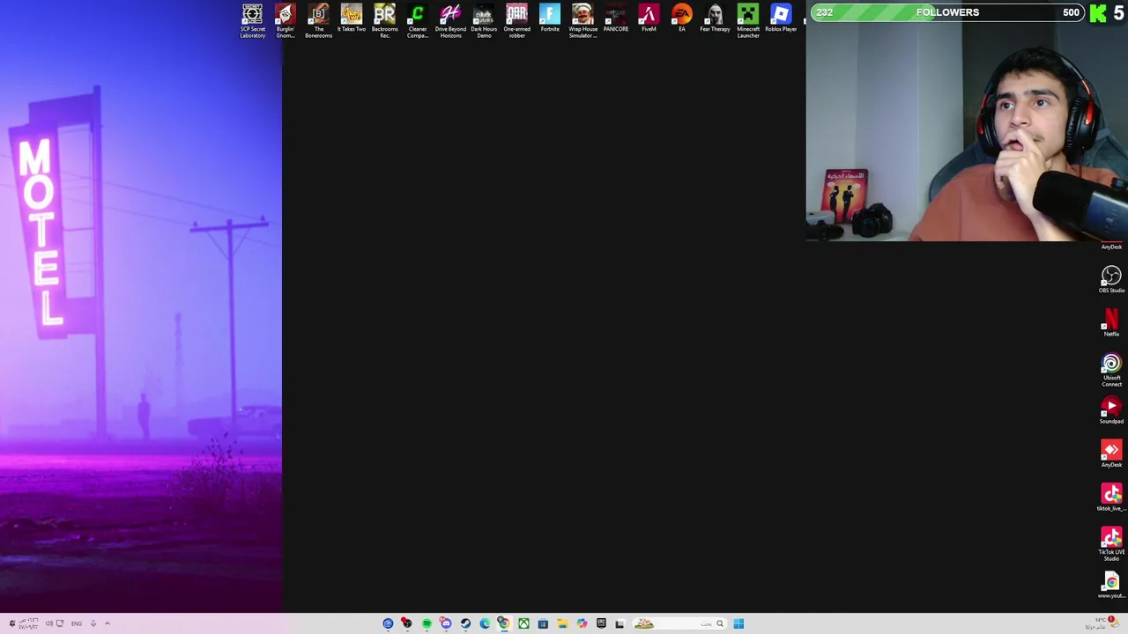Click the search magnifier icon in taskbar

pos(719,623)
